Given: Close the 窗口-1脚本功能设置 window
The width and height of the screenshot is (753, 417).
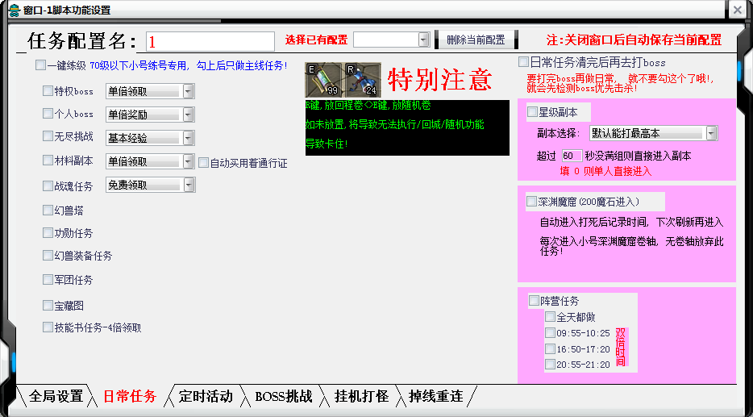Looking at the screenshot, I should (738, 10).
